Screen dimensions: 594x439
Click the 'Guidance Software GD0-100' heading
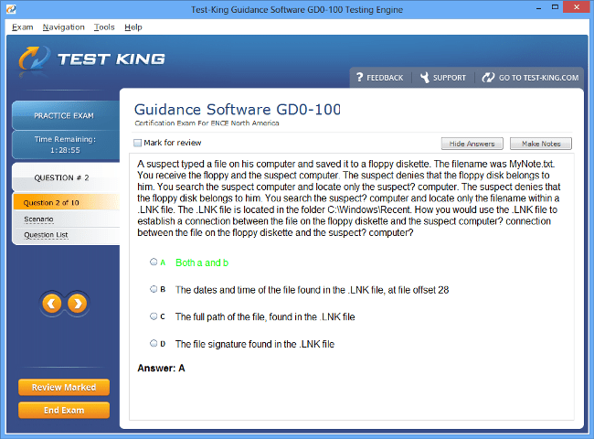point(238,110)
